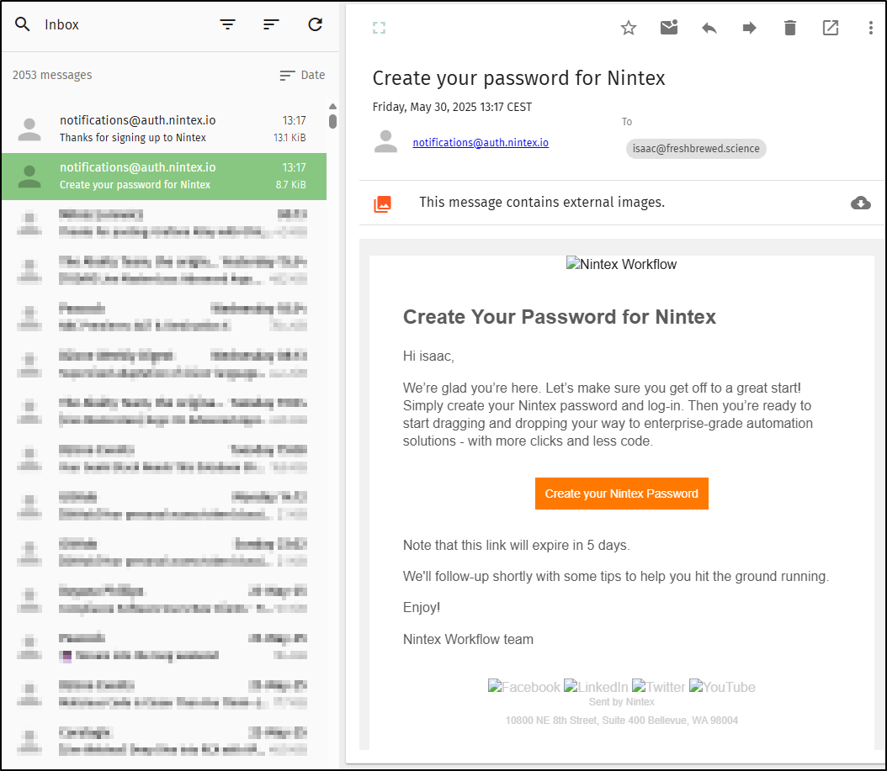Image resolution: width=887 pixels, height=771 pixels.
Task: Forward the Nintex email
Action: tap(750, 28)
